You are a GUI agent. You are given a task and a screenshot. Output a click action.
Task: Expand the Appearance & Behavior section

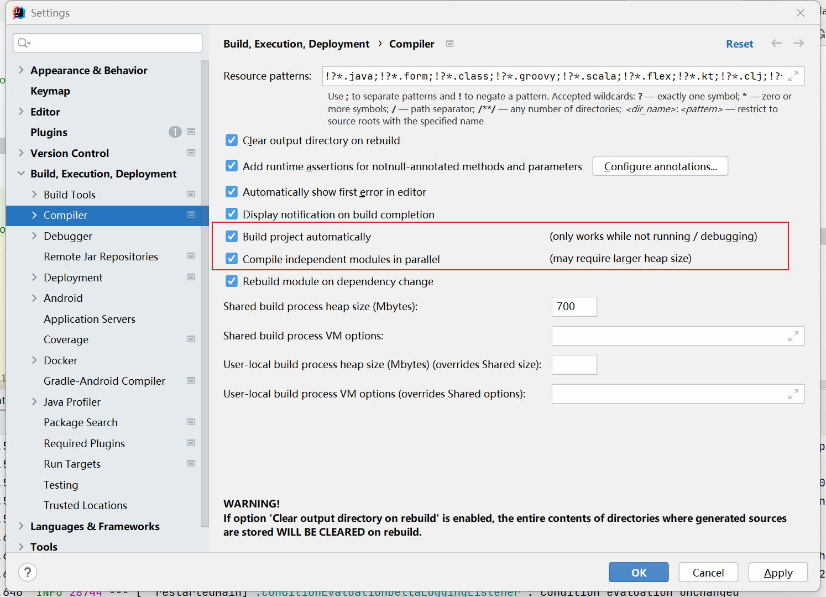click(x=21, y=70)
